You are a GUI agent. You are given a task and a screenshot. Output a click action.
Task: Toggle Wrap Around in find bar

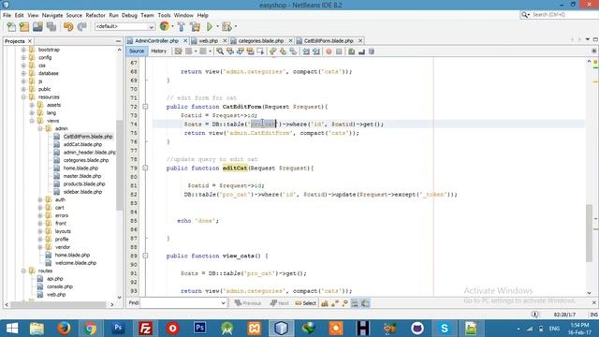365,303
